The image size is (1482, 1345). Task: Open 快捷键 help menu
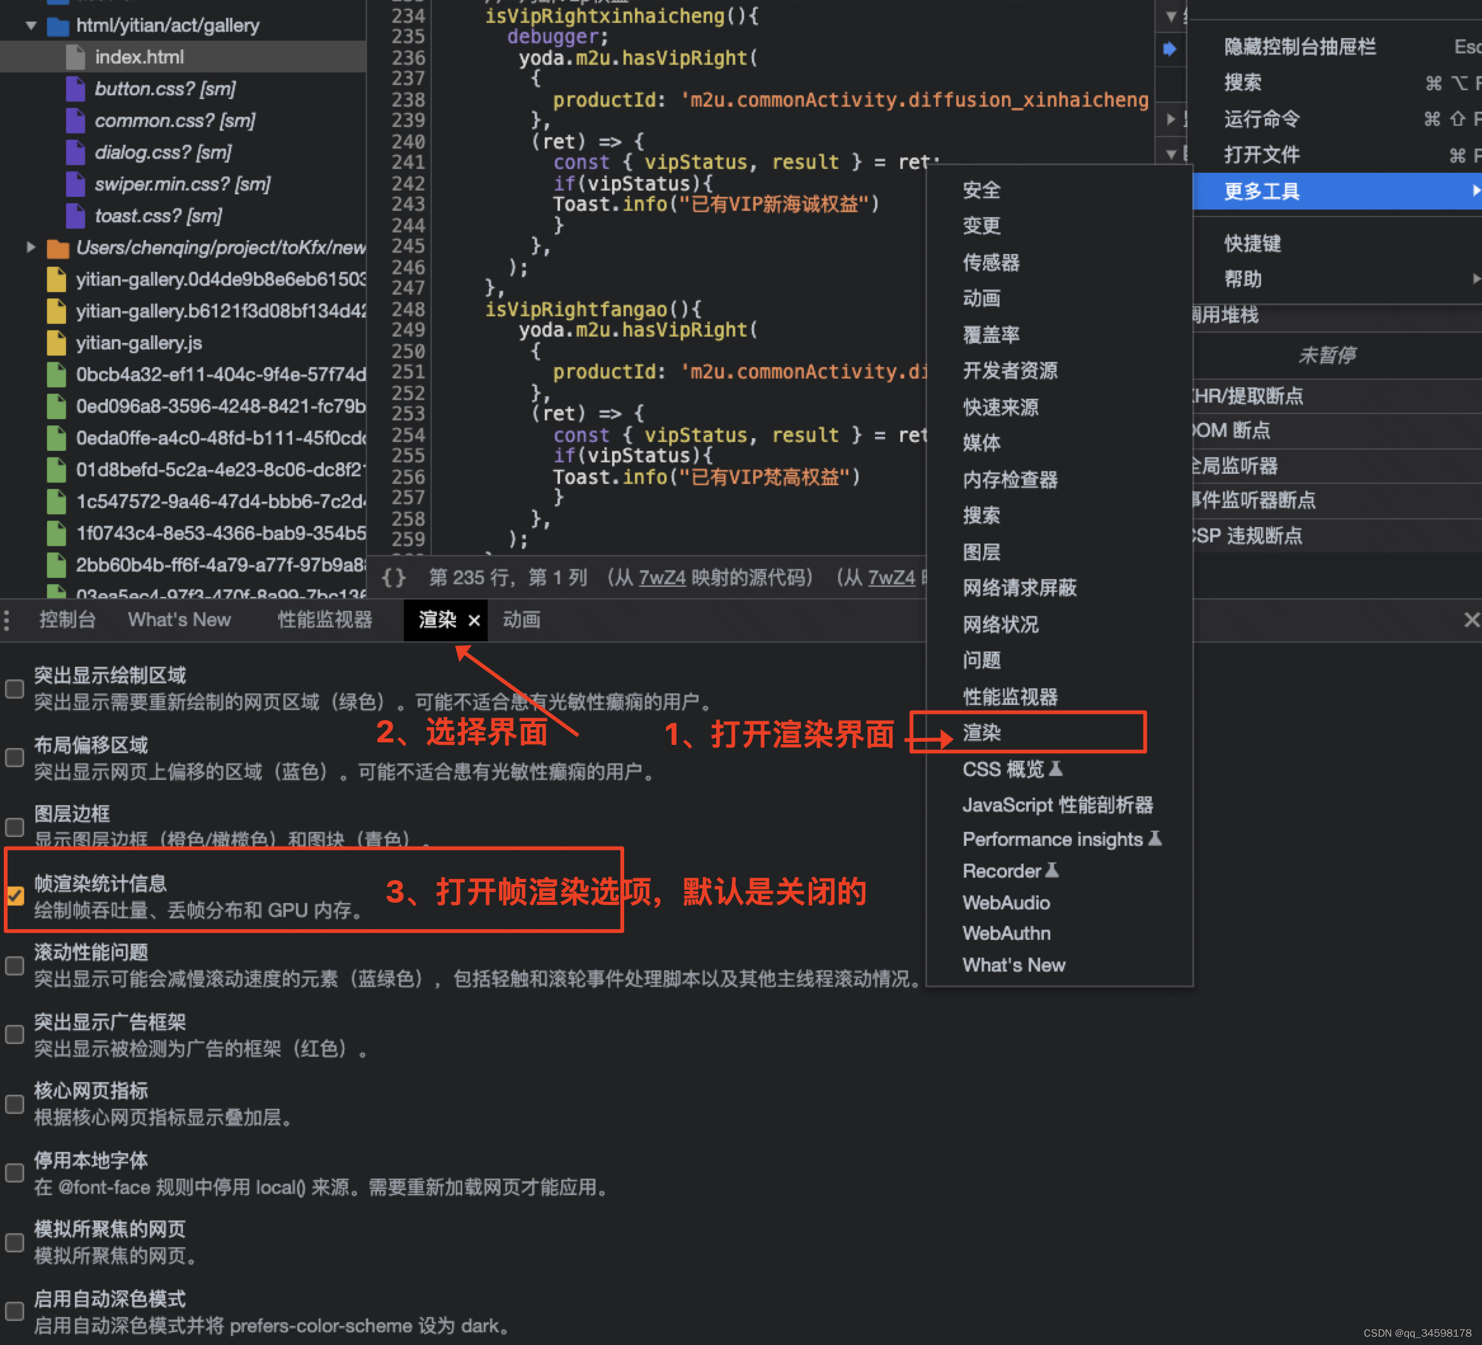pyautogui.click(x=1247, y=245)
